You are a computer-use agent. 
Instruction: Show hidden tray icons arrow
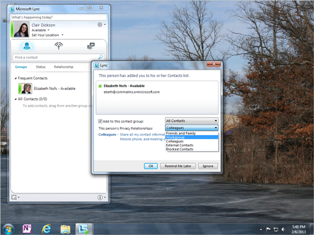pos(261,230)
